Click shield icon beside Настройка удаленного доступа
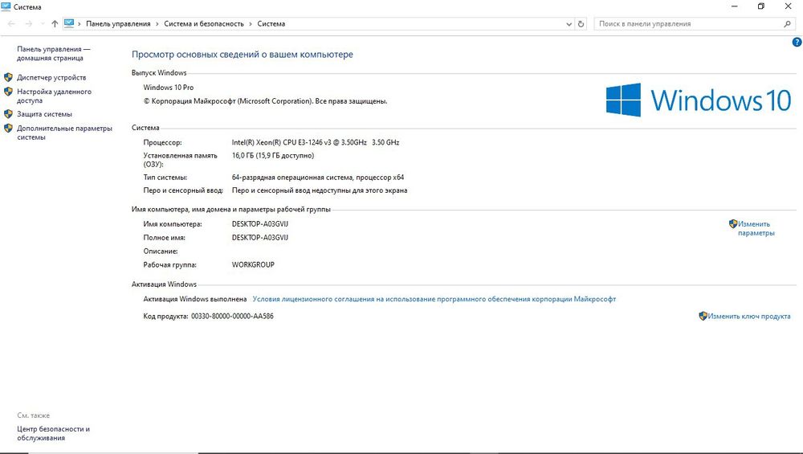Screen dimensions: 803x454 (8, 92)
